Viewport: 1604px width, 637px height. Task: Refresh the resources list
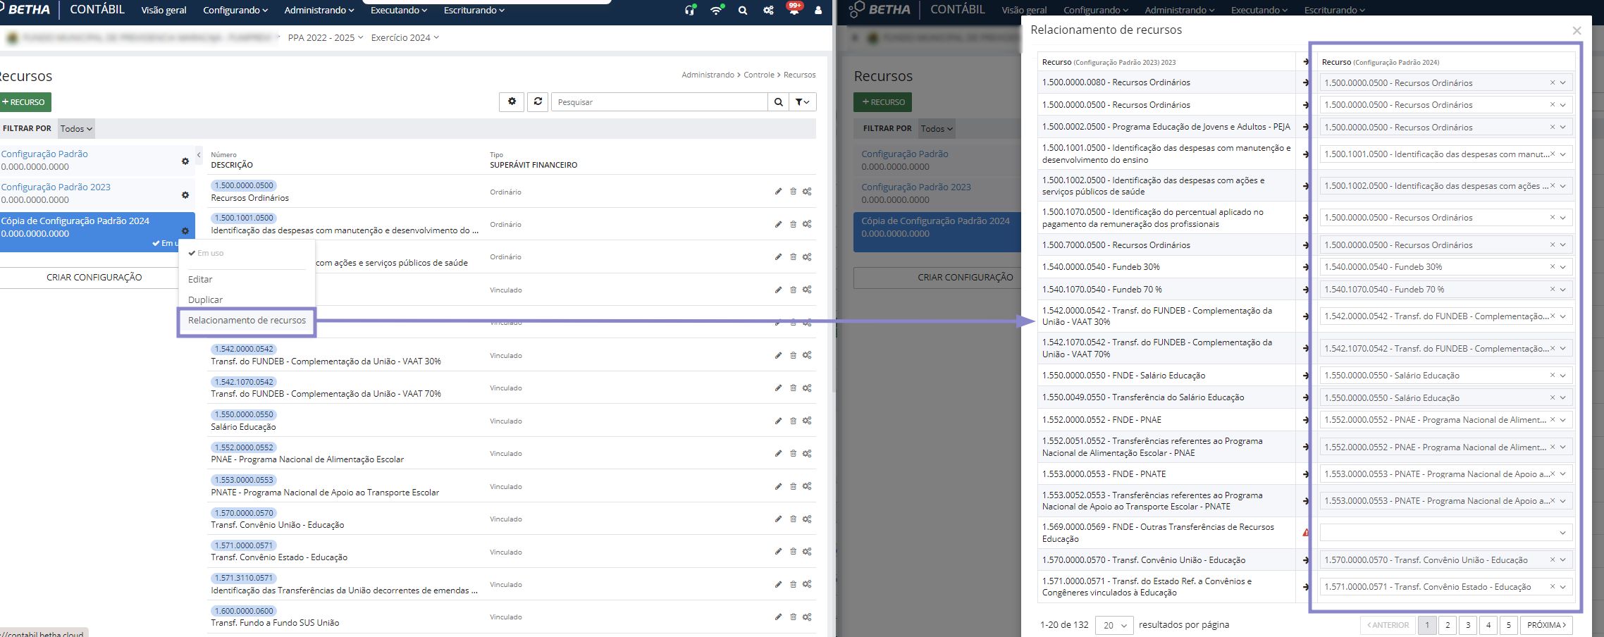538,102
